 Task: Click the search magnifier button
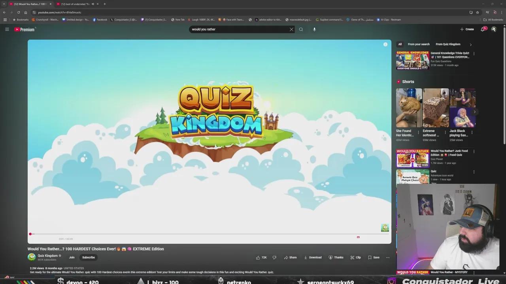tap(301, 29)
